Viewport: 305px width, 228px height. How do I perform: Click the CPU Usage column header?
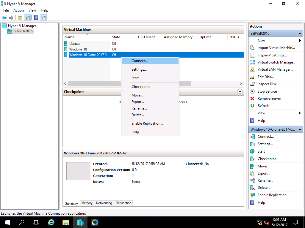149,37
